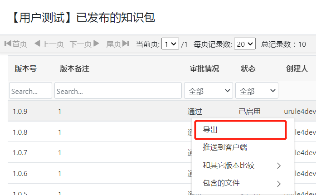316x195 pixels.
Task: Open records per page dropdown
Action: click(x=245, y=44)
